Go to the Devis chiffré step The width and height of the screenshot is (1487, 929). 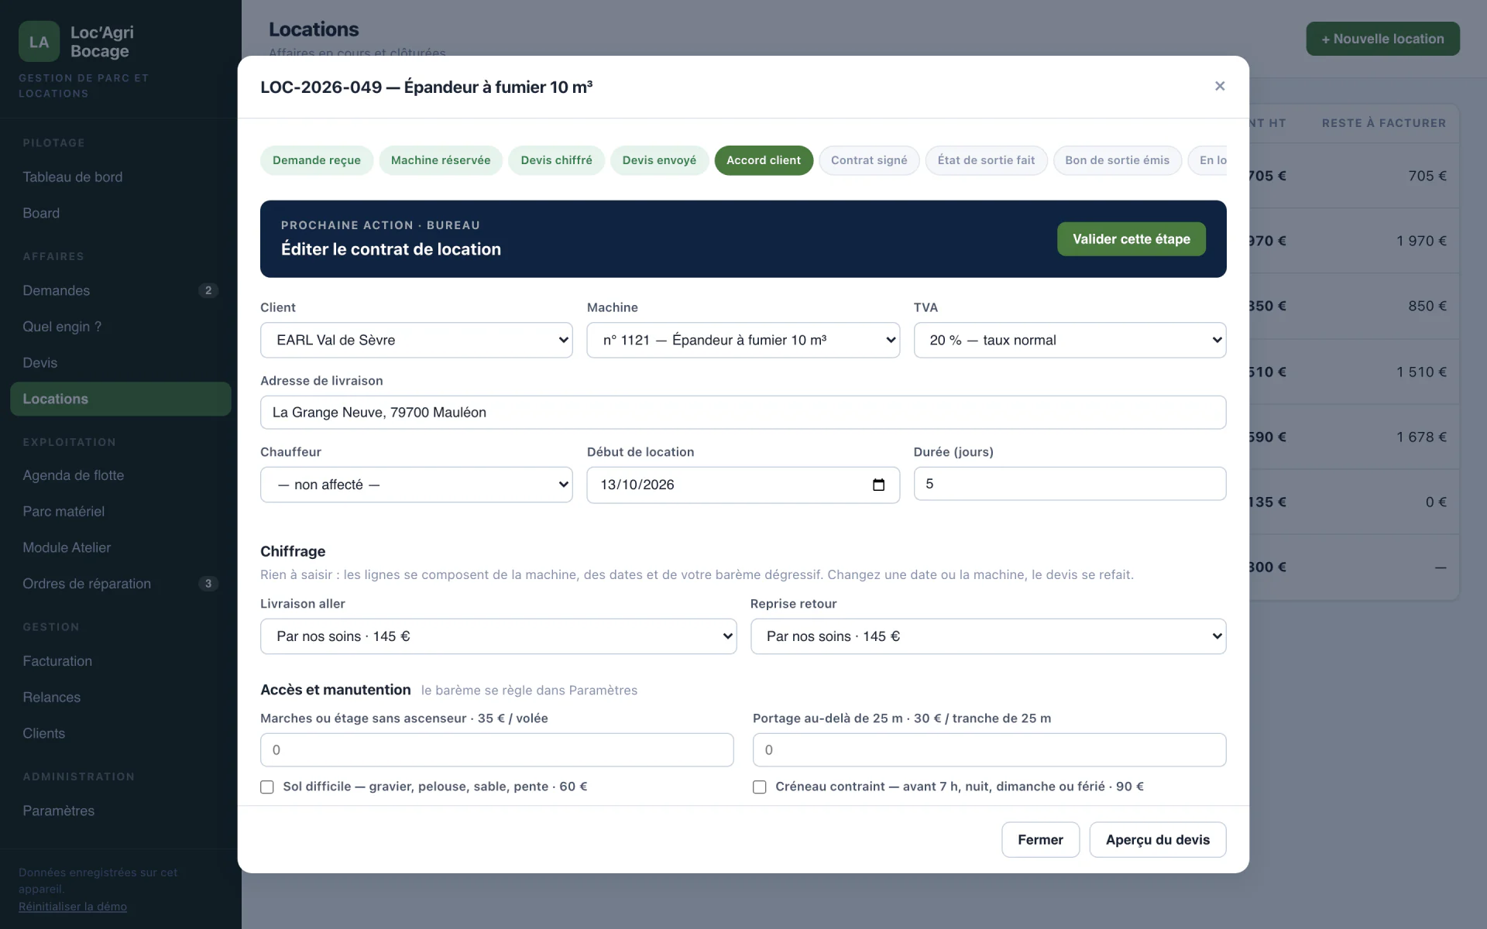pyautogui.click(x=556, y=160)
